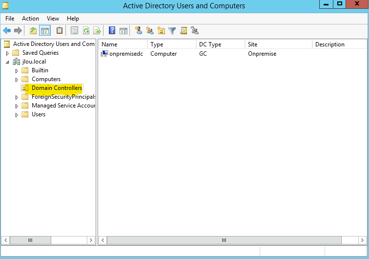Select the onpremisedc row name
This screenshot has height=259, width=369.
126,54
